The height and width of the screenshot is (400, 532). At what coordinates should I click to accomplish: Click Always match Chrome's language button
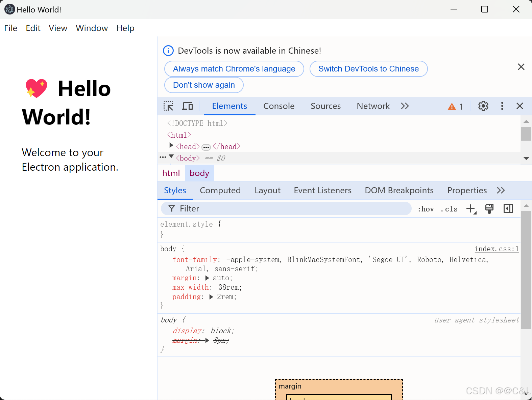point(234,69)
